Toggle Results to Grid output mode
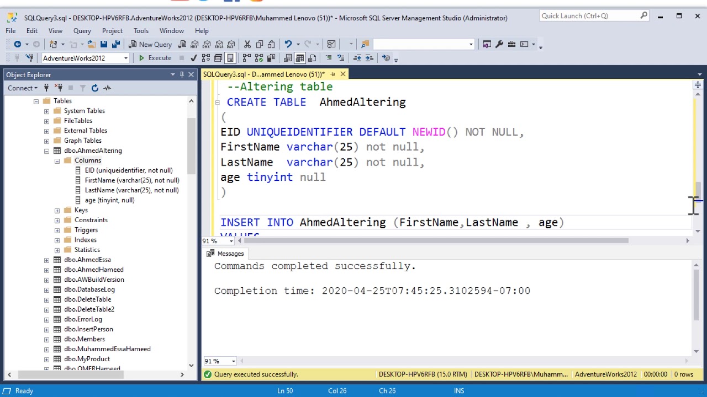This screenshot has width=707, height=397. (300, 58)
